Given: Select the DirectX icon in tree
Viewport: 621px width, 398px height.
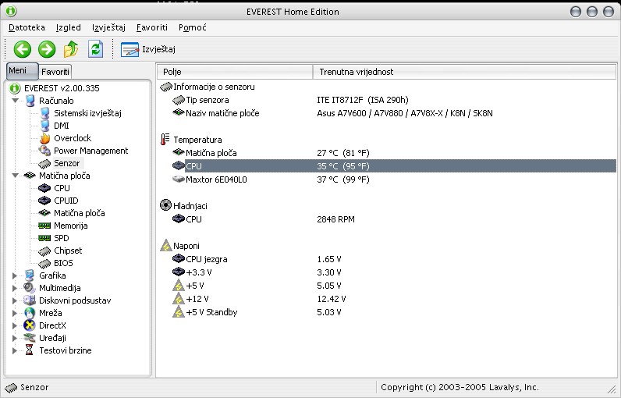Looking at the screenshot, I should coord(30,325).
